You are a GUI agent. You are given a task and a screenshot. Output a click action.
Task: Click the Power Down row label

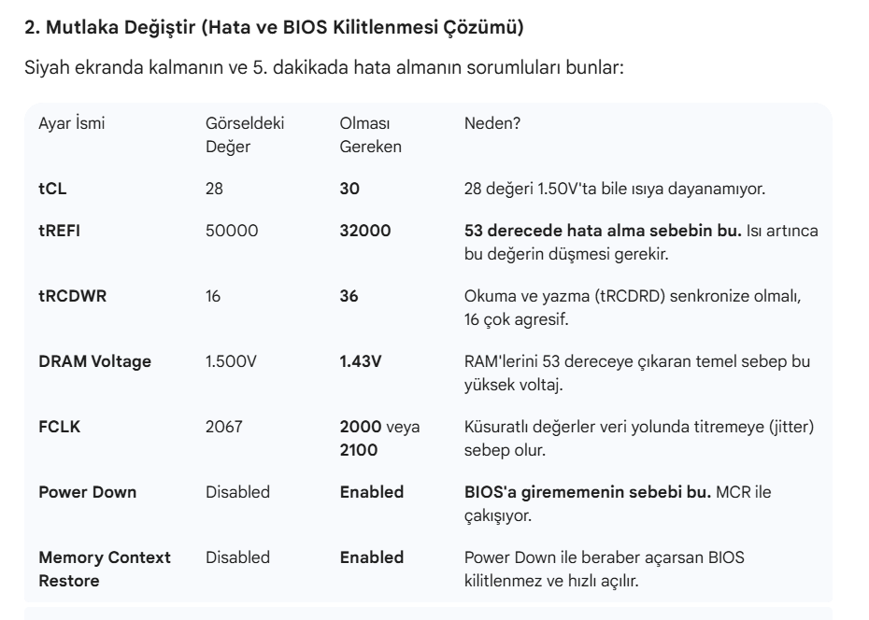coord(88,492)
